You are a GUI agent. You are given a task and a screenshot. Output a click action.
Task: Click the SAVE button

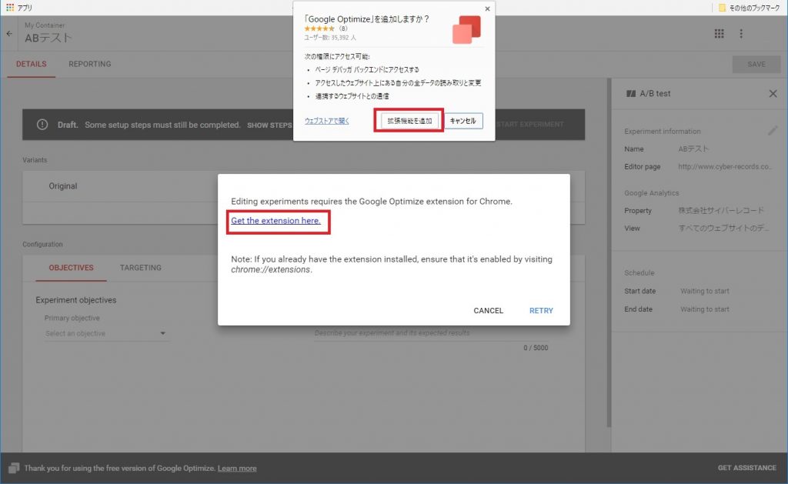[x=756, y=65]
